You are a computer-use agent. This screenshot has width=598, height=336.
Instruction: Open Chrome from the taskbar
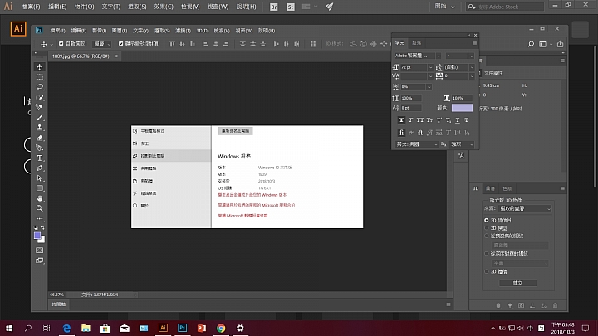(221, 328)
